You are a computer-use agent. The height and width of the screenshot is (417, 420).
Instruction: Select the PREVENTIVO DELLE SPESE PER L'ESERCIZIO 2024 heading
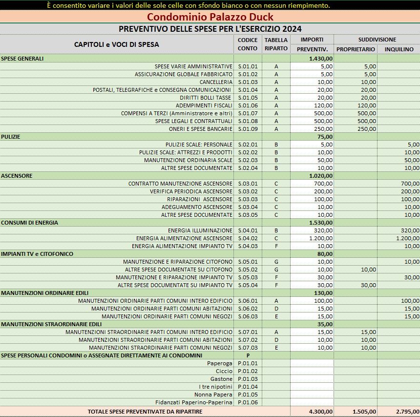point(210,29)
